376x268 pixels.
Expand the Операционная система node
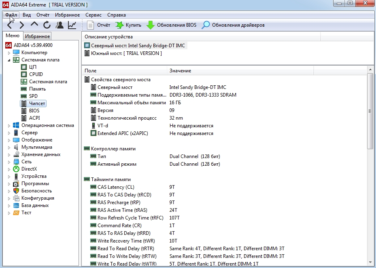(9, 125)
